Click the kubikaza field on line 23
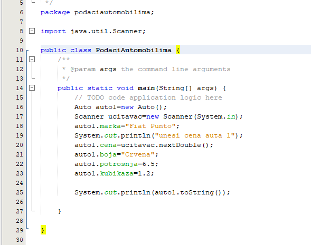 click(117, 173)
